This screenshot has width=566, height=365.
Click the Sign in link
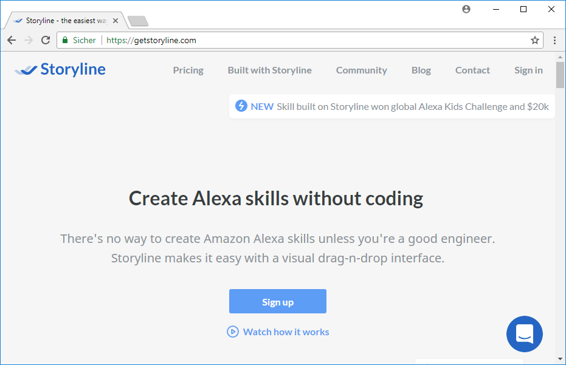528,70
